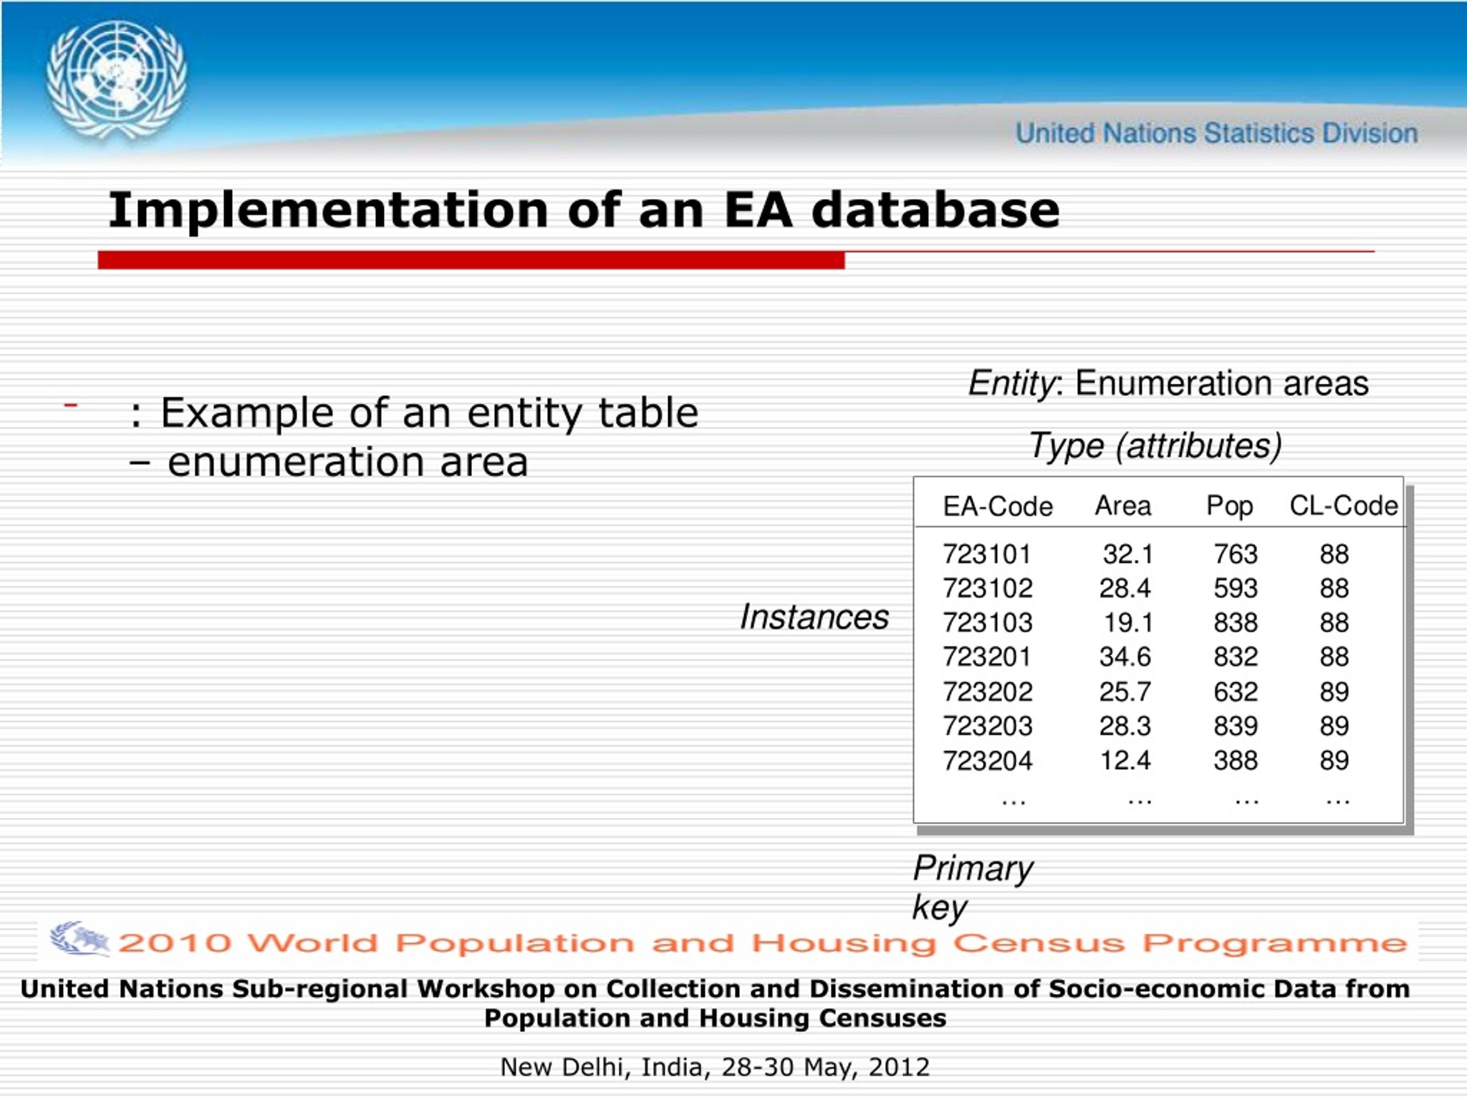Click the United Nations Statistics Division text

point(1217,133)
